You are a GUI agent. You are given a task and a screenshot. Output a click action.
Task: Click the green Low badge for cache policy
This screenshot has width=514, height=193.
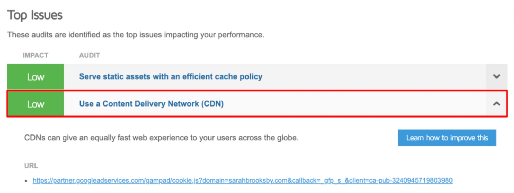[x=36, y=77]
